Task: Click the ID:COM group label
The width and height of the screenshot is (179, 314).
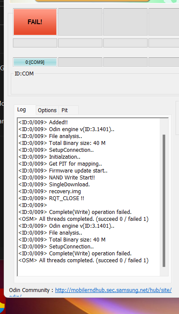Action: point(24,74)
